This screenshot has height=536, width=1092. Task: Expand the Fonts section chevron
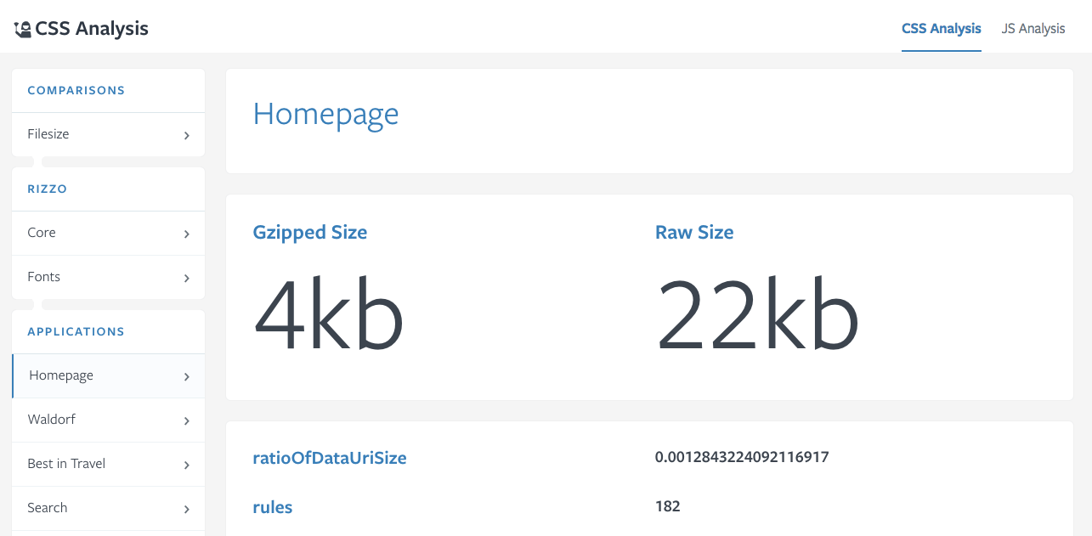[186, 277]
